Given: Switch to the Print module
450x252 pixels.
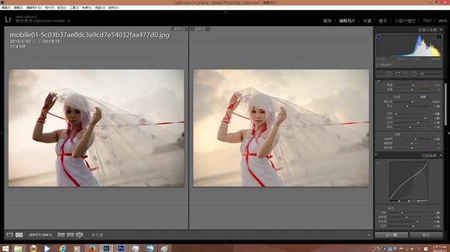Looking at the screenshot, I should click(x=427, y=21).
